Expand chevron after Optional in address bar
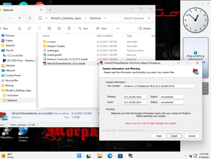Screen dimensions: 211x159 pos(105,18)
